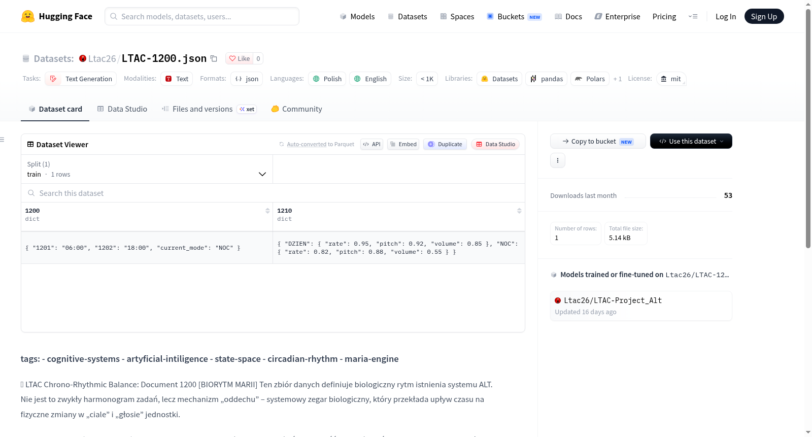Switch to the Community tab

click(x=296, y=109)
